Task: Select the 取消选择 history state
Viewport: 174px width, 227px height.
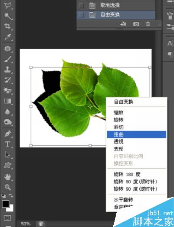Action: [116, 6]
